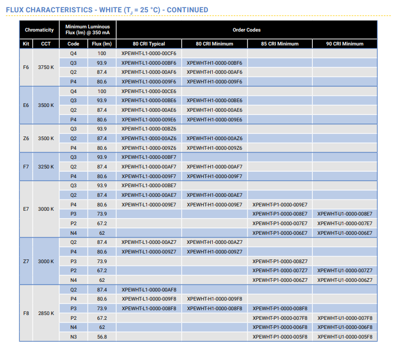Click order code XPEWHT-L1-0000-00AZ7
This screenshot has height=353, width=393.
[149, 242]
